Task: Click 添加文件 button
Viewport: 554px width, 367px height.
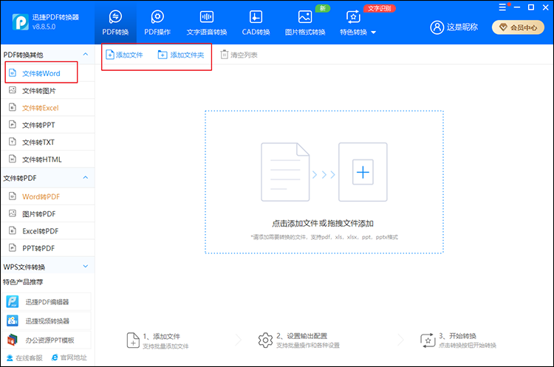Action: click(x=124, y=55)
